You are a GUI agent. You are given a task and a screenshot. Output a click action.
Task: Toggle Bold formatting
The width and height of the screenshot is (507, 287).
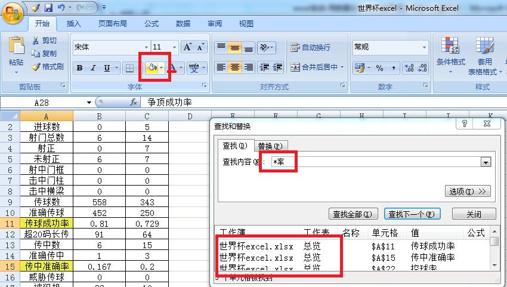tap(79, 68)
